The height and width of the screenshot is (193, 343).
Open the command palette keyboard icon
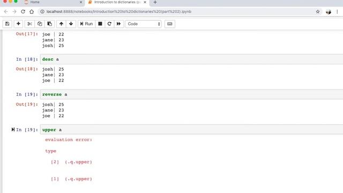(x=170, y=24)
